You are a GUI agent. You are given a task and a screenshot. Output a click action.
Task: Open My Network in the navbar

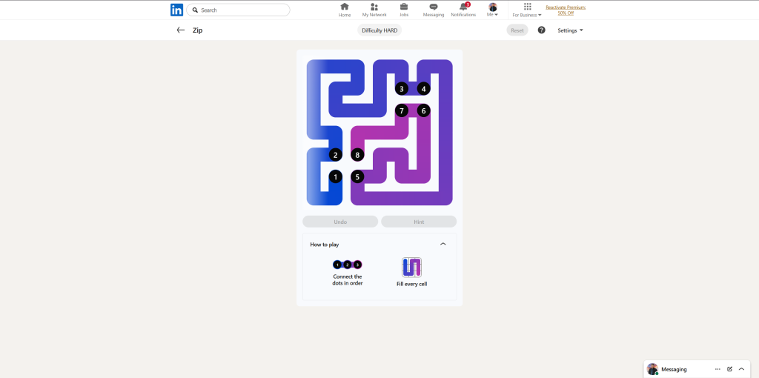point(374,10)
